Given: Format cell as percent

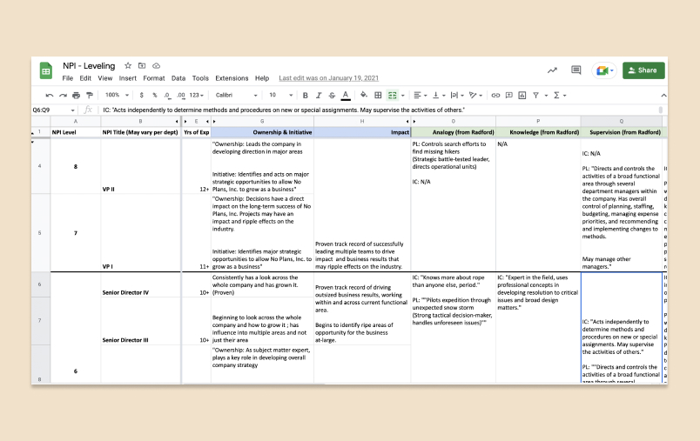Looking at the screenshot, I should 154,96.
